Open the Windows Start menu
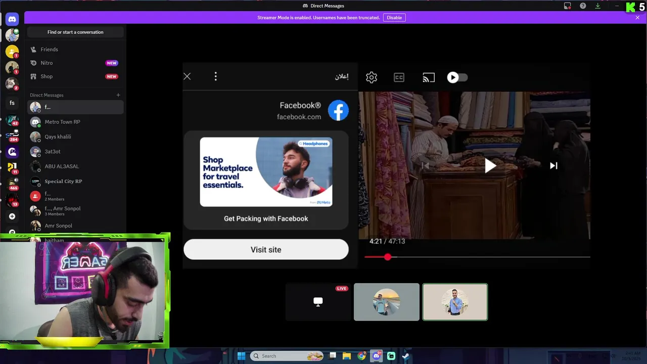The width and height of the screenshot is (647, 364). click(241, 356)
